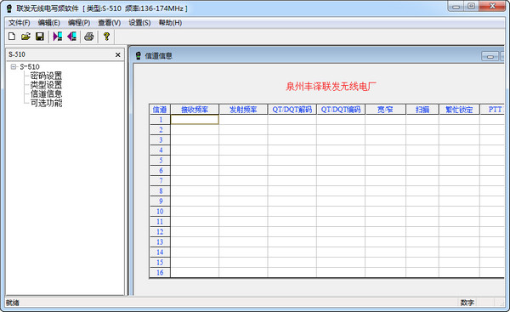Click the 信道 column header
This screenshot has height=312, width=510.
(160, 110)
